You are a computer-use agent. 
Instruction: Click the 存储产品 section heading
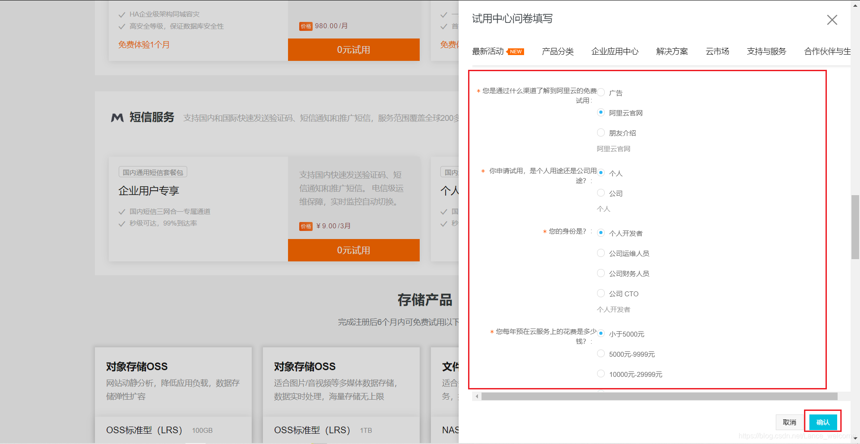pos(425,300)
